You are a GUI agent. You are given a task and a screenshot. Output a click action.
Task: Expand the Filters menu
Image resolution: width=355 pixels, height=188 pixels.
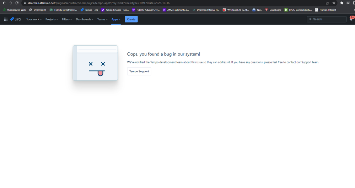tap(67, 19)
